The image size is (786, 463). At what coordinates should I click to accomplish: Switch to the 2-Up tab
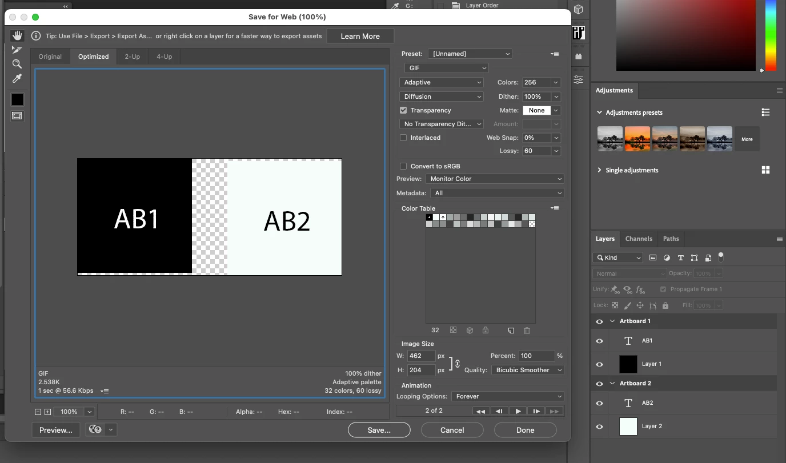(x=133, y=57)
